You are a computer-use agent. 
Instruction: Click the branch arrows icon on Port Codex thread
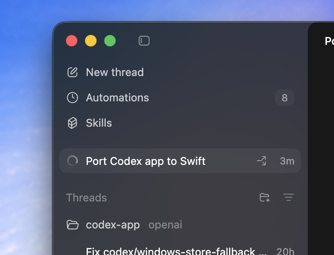pyautogui.click(x=262, y=161)
